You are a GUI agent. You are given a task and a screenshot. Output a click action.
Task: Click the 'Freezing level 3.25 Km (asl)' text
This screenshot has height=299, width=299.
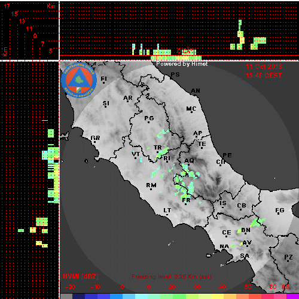172,277
